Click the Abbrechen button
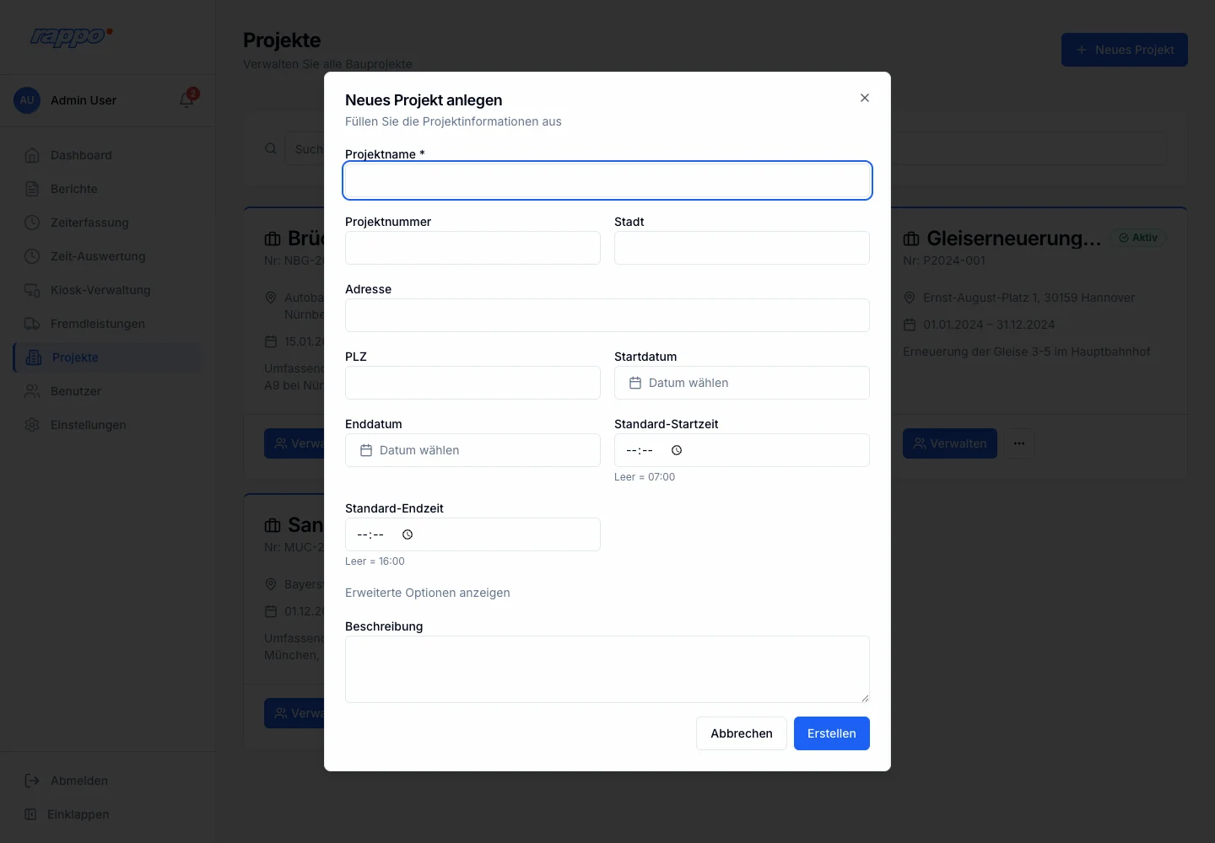The height and width of the screenshot is (843, 1215). [x=742, y=733]
